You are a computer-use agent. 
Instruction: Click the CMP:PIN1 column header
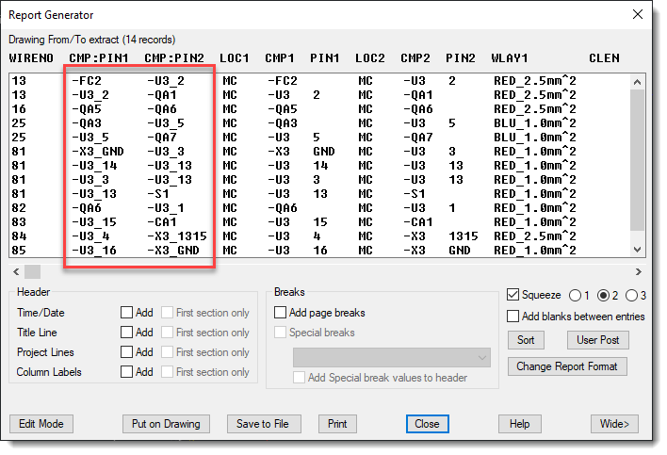(99, 57)
